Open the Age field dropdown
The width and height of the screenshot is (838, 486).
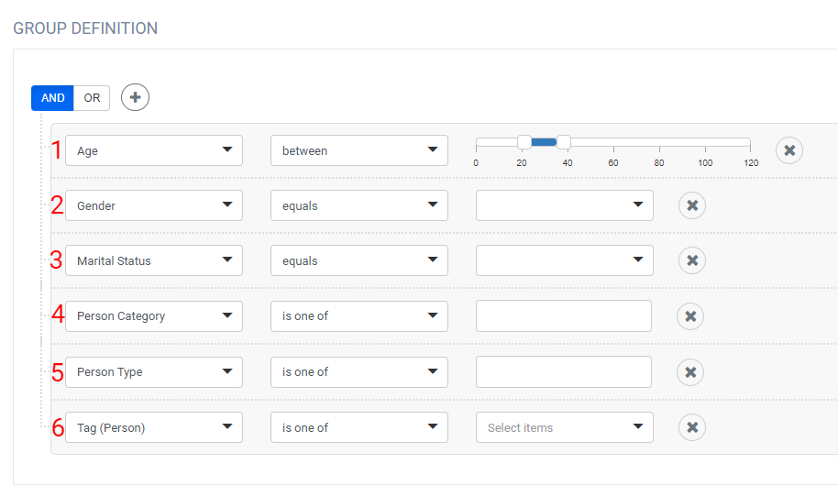154,150
